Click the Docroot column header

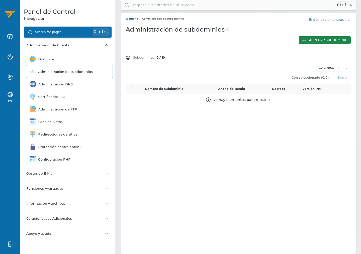click(x=278, y=89)
